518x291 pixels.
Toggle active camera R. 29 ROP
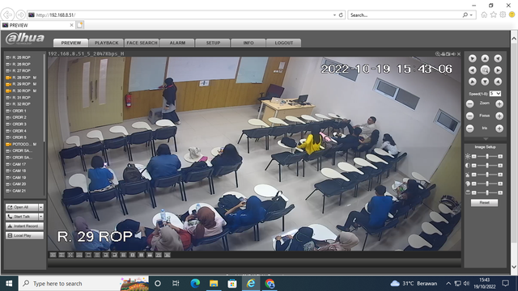22,84
